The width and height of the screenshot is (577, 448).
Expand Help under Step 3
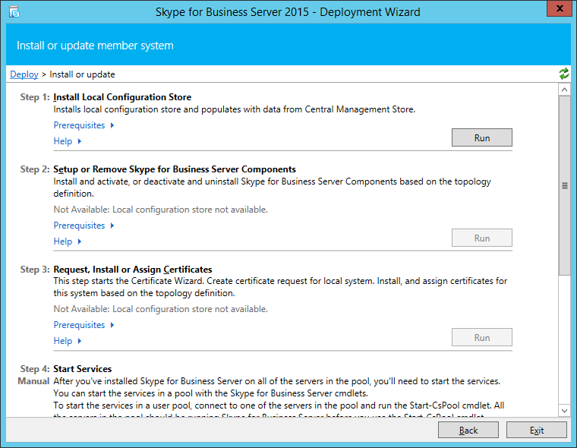(x=68, y=340)
